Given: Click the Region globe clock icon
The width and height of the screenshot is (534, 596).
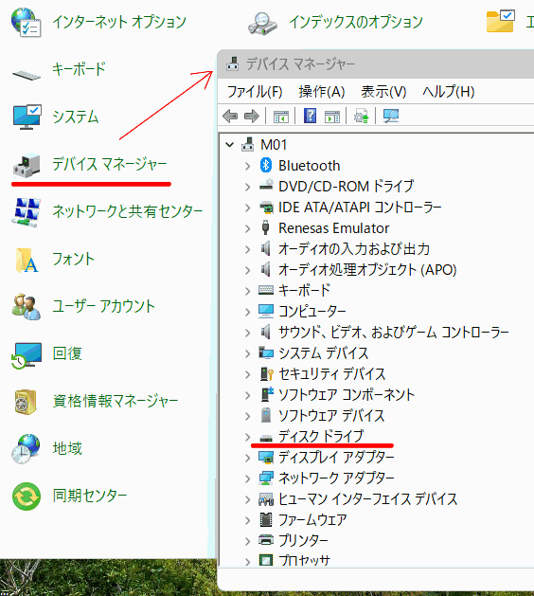Looking at the screenshot, I should coord(26,449).
